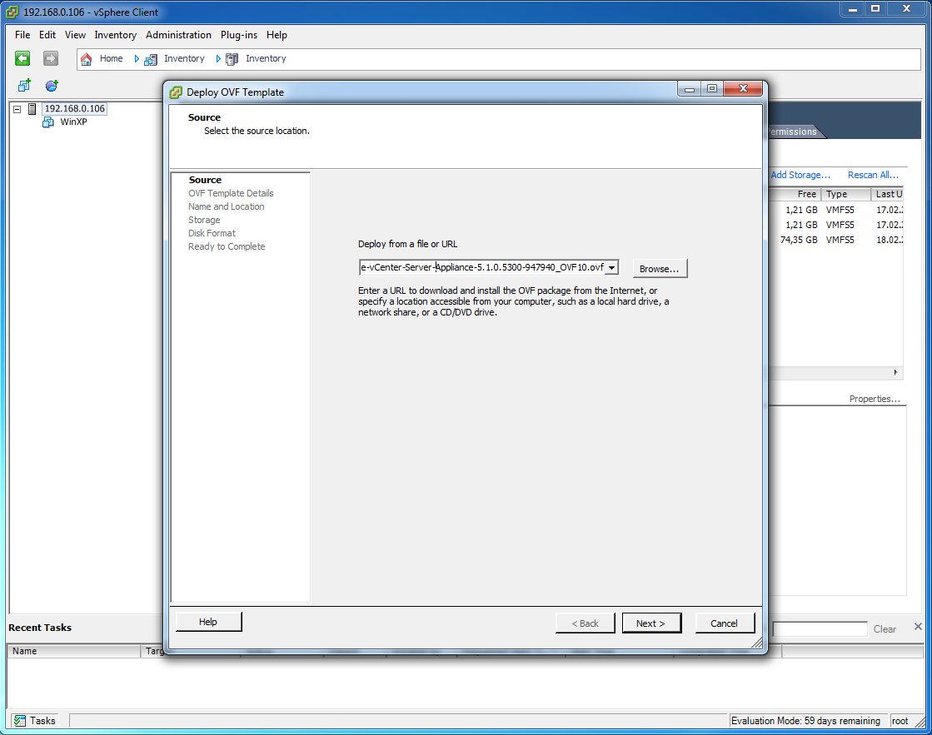Select the WinXP virtual machine icon

48,122
